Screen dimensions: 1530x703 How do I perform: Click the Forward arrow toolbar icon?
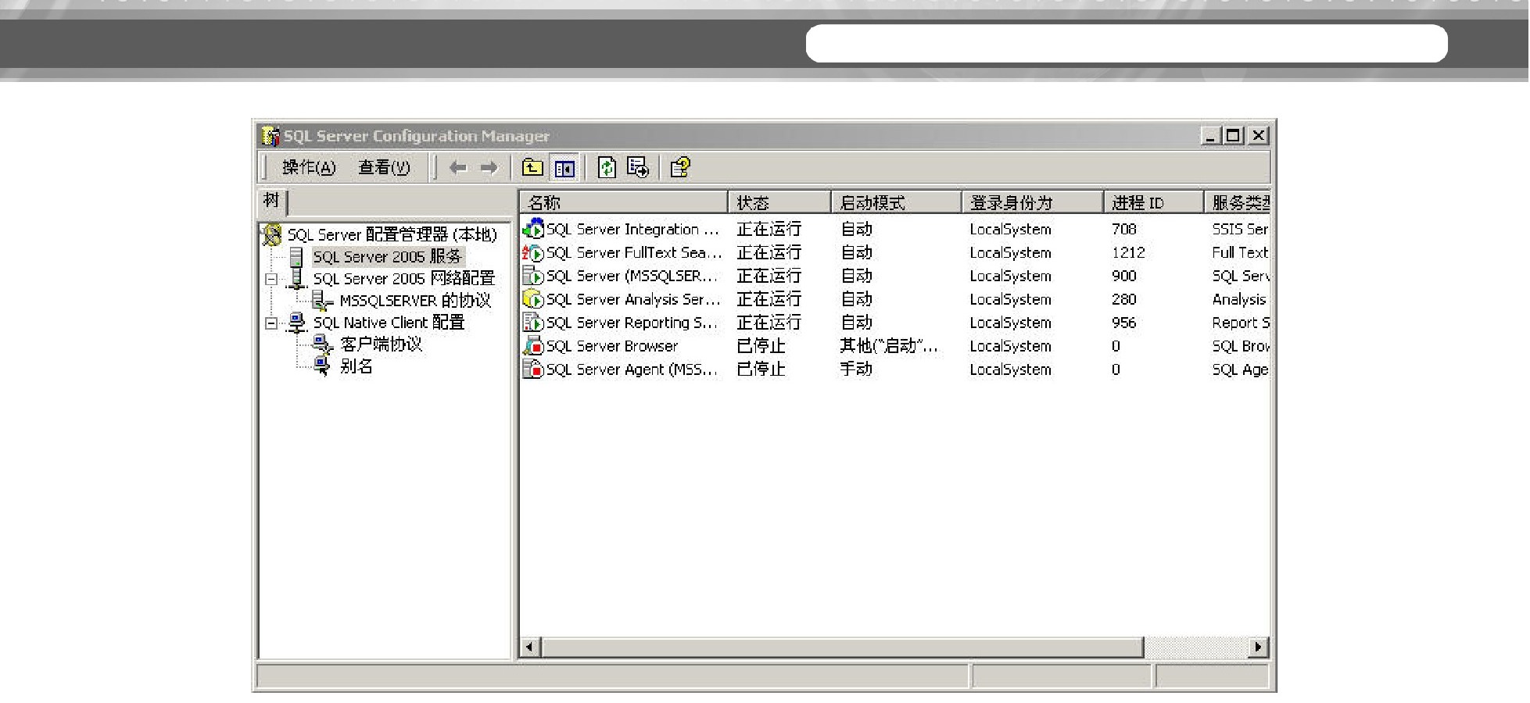coord(489,168)
